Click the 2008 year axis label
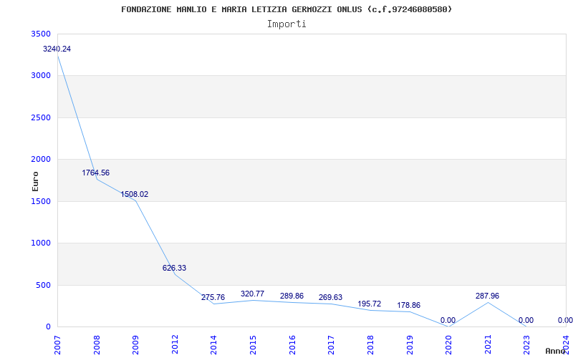 (x=97, y=345)
